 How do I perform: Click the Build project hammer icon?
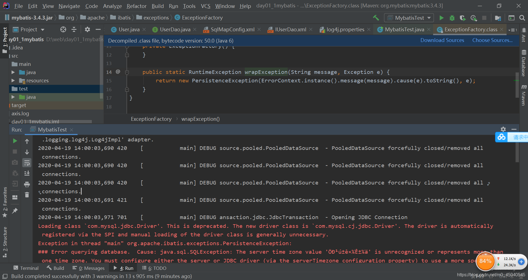376,18
